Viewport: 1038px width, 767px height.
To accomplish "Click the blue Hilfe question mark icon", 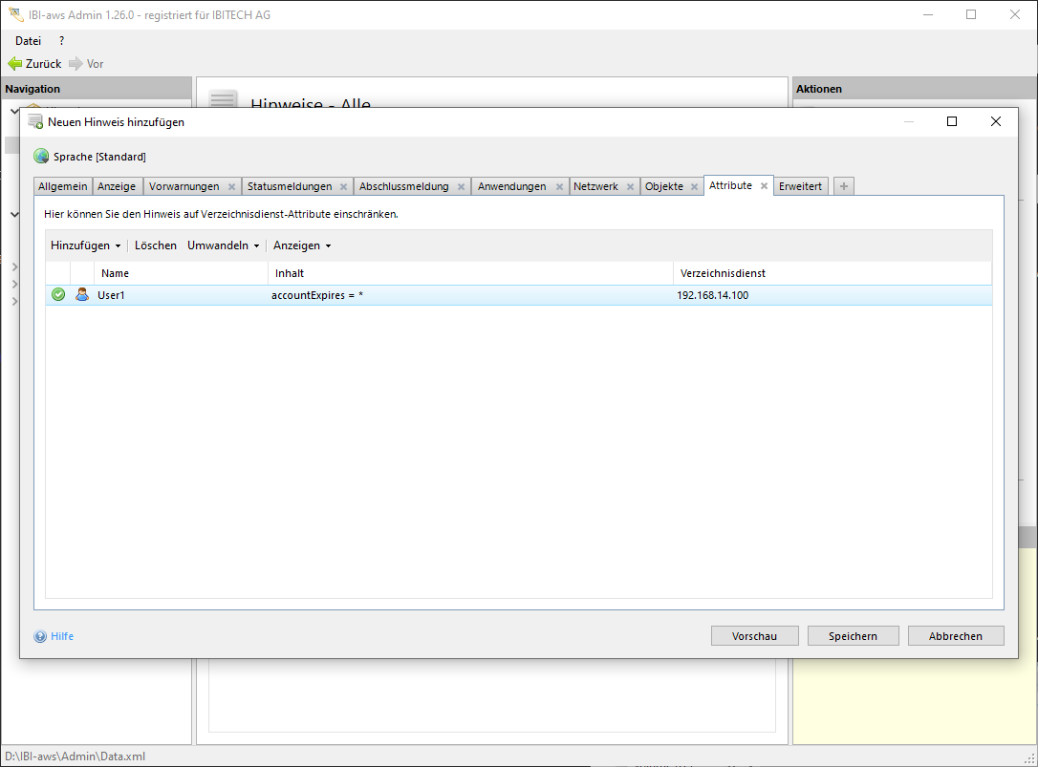I will (40, 636).
